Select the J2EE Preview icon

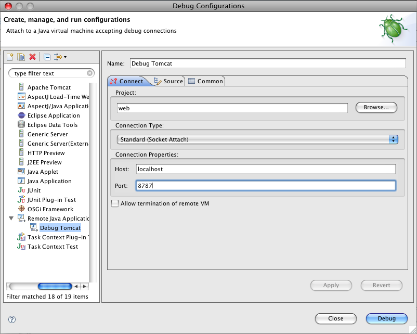21,162
